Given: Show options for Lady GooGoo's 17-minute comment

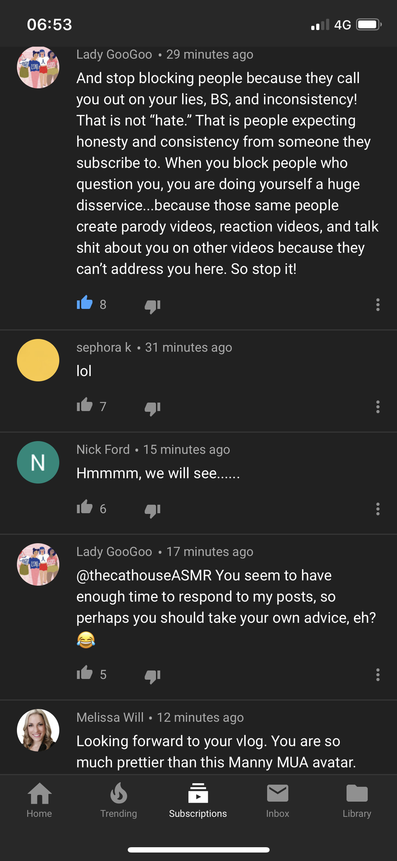Looking at the screenshot, I should (378, 675).
